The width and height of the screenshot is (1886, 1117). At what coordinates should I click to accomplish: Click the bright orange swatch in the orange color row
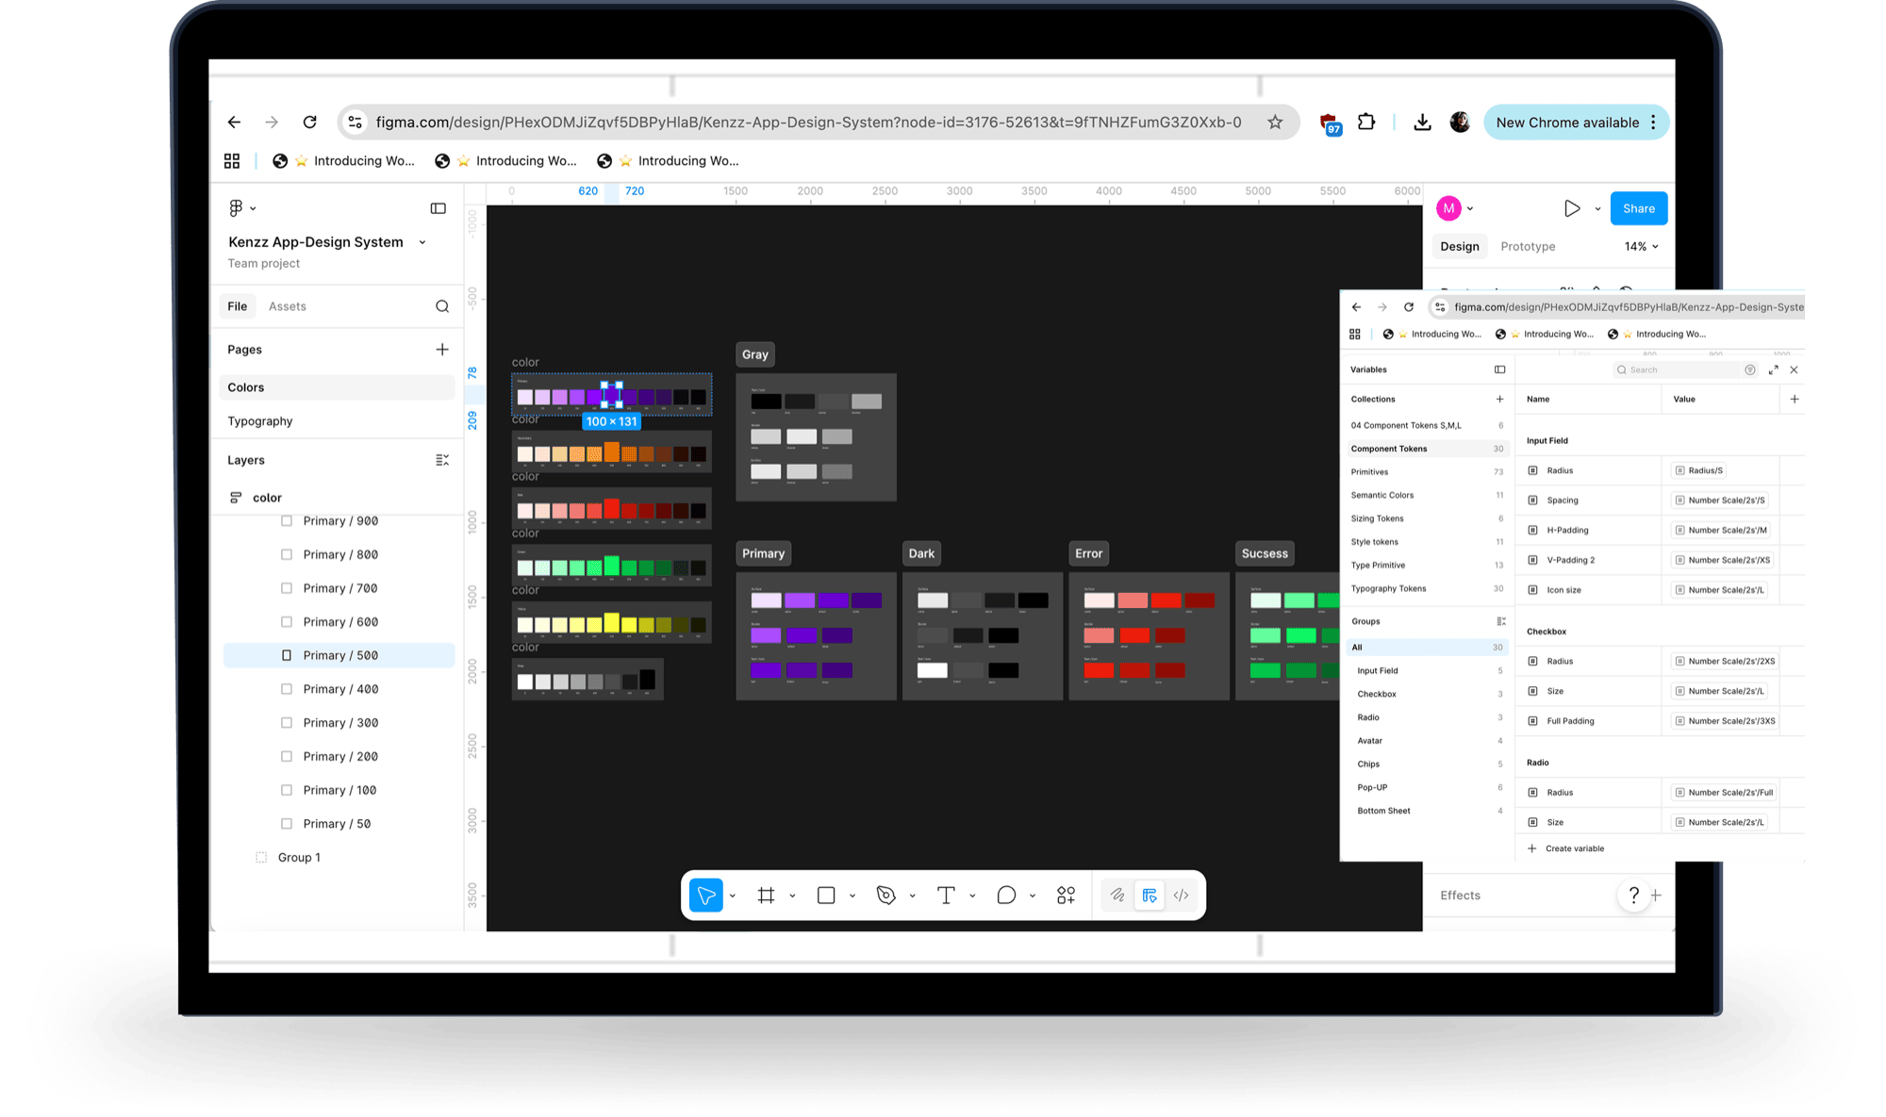612,452
